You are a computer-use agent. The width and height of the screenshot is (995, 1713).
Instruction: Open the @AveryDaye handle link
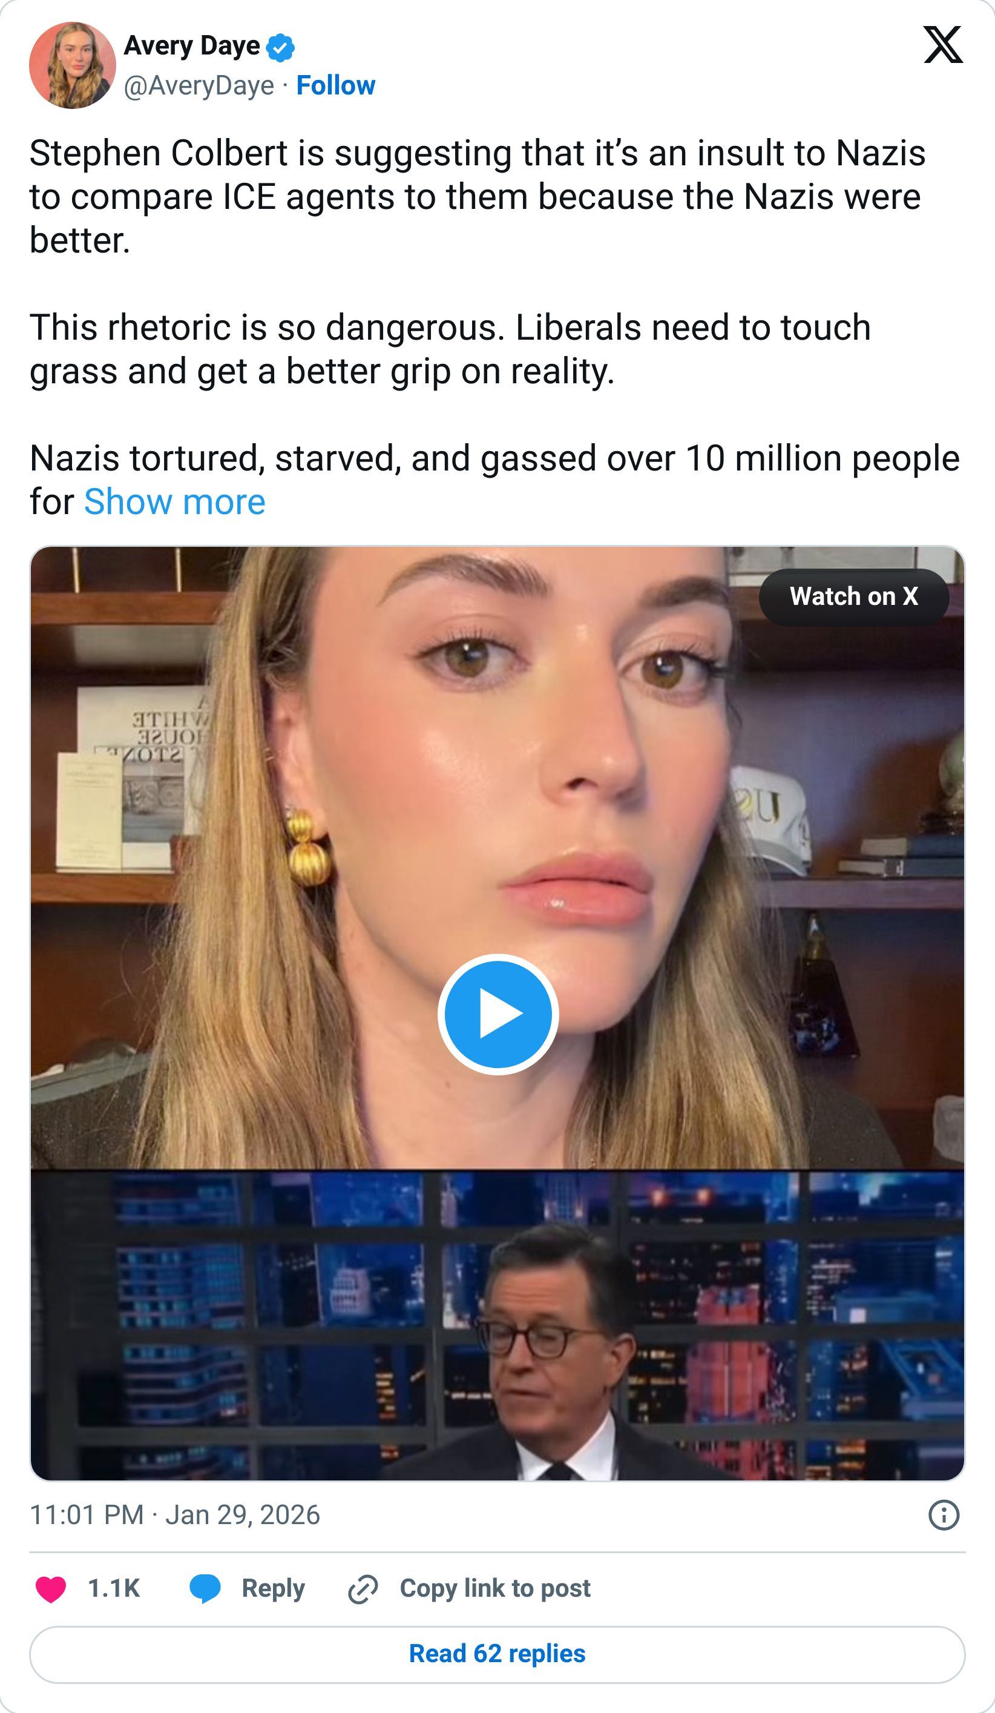[200, 85]
